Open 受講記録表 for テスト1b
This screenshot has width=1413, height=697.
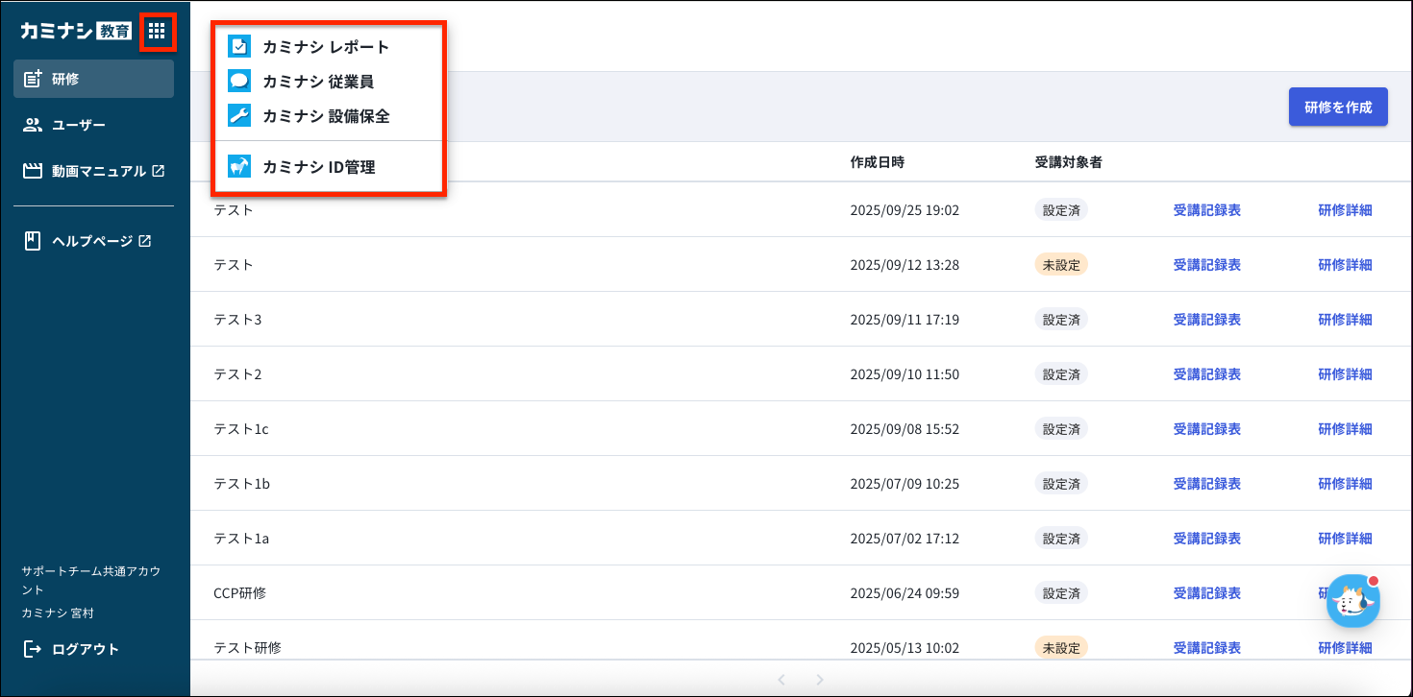[x=1206, y=483]
